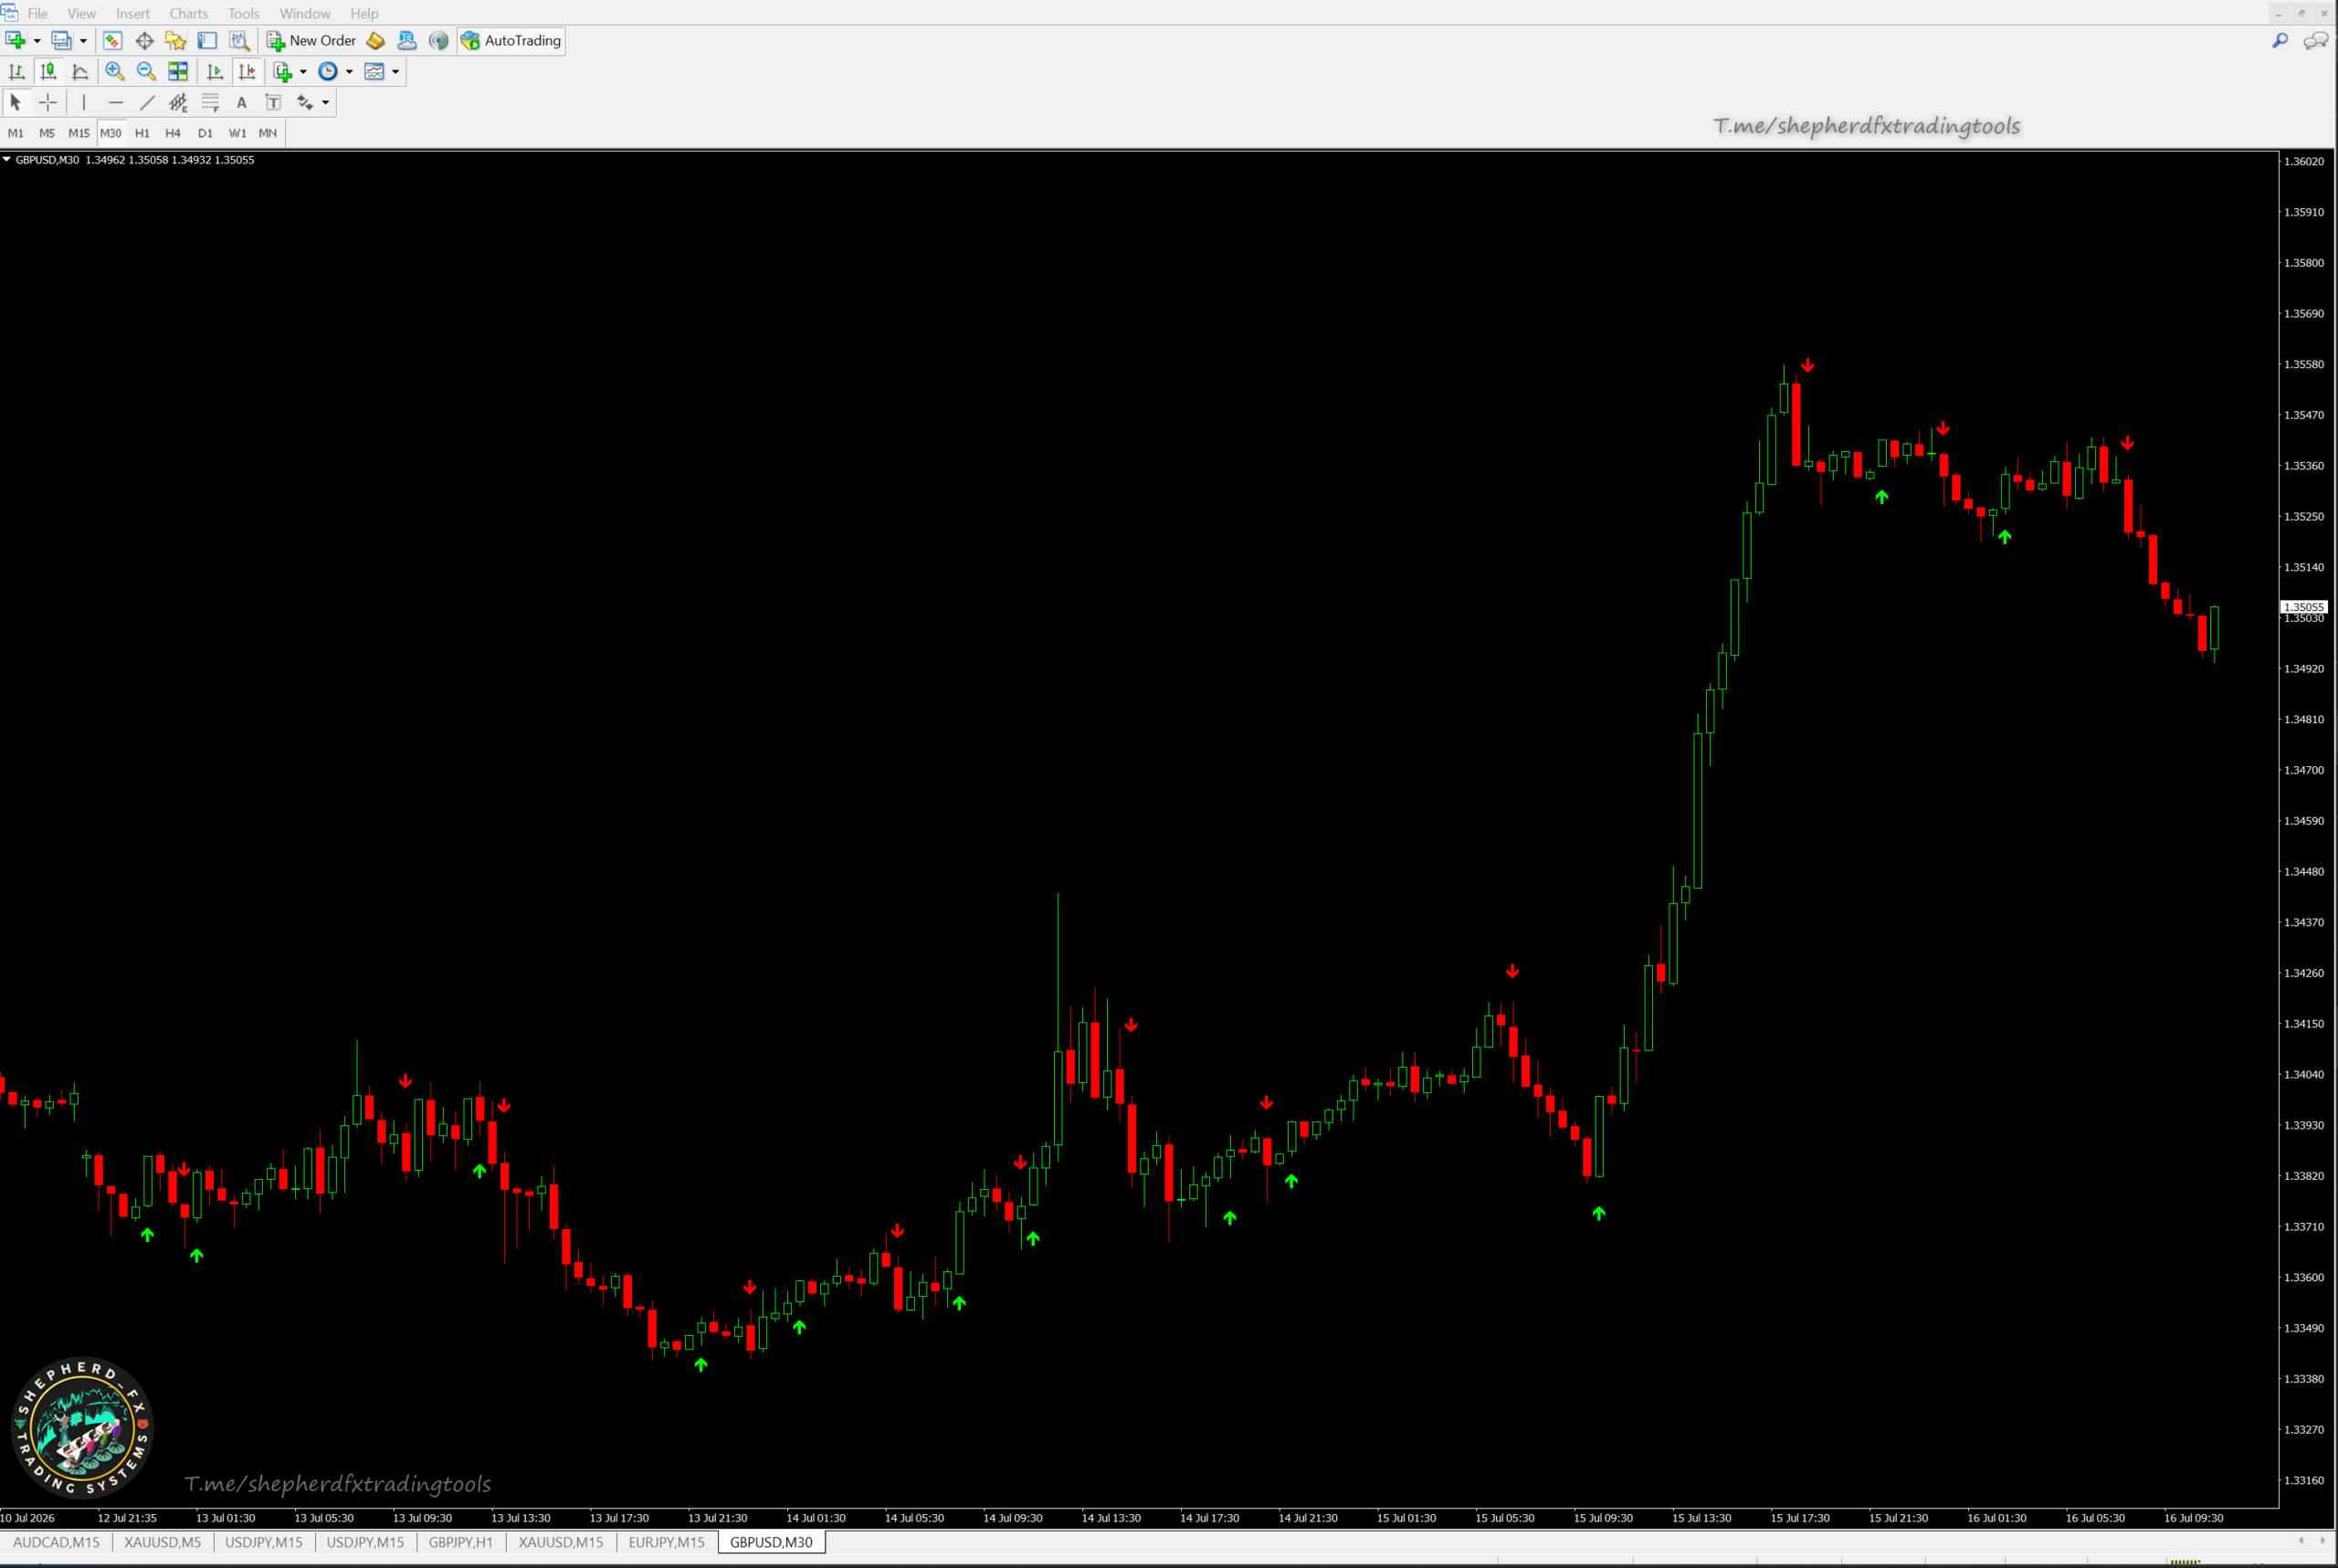
Task: Open the Help menu
Action: point(364,13)
